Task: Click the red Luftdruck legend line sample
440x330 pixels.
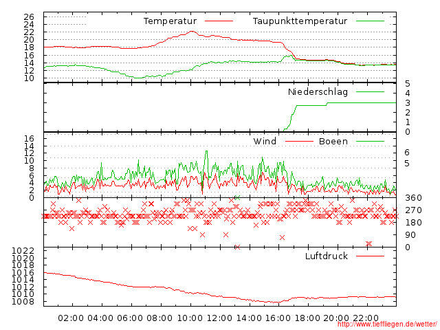Action: [x=370, y=256]
